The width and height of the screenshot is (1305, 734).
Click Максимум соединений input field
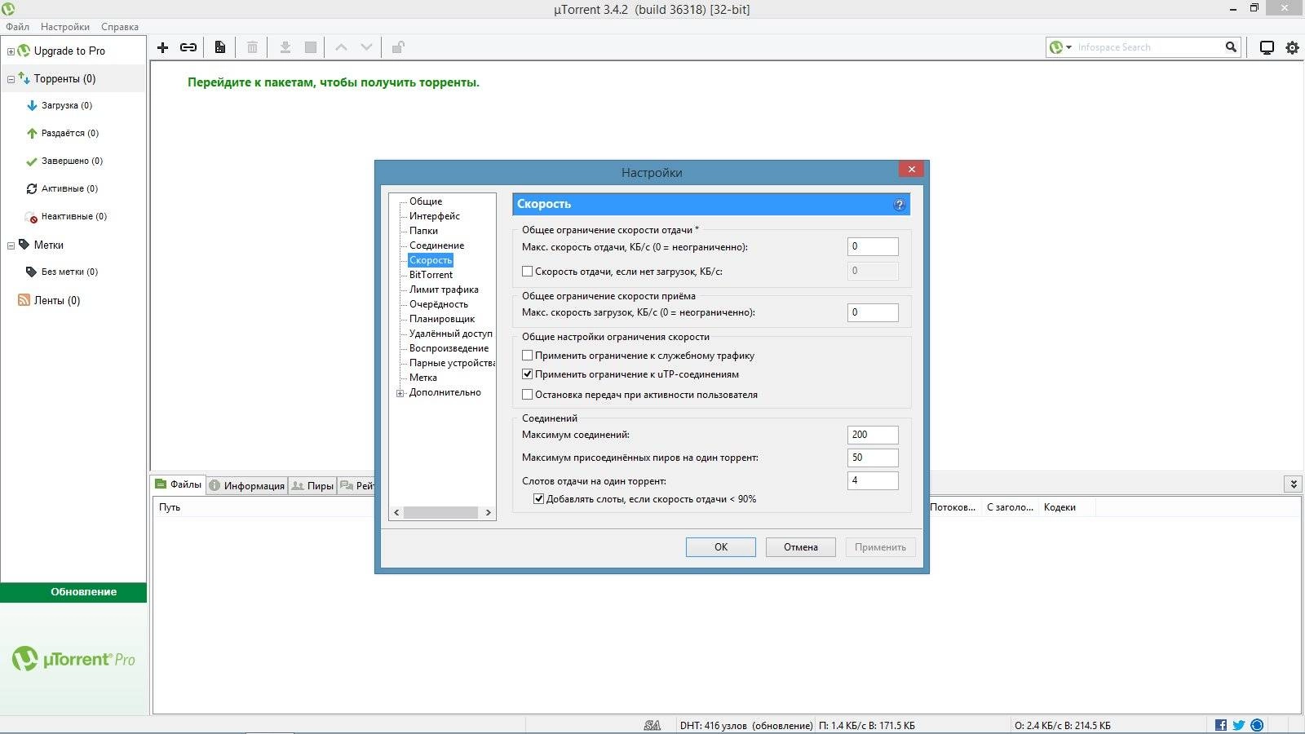(873, 435)
